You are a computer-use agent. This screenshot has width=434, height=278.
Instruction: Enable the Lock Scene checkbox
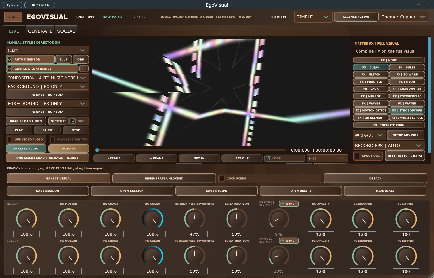point(222,178)
